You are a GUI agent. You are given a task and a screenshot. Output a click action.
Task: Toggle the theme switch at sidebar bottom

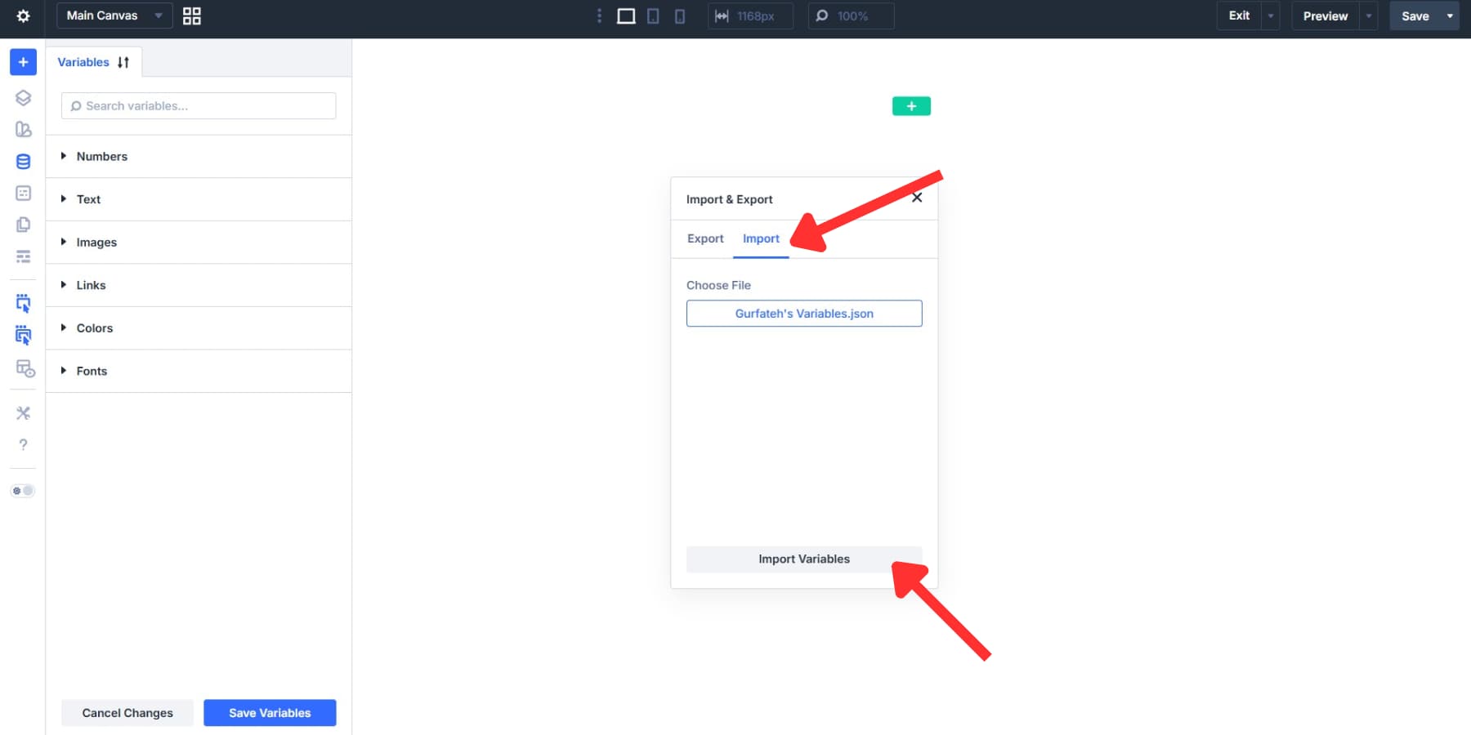(x=23, y=490)
